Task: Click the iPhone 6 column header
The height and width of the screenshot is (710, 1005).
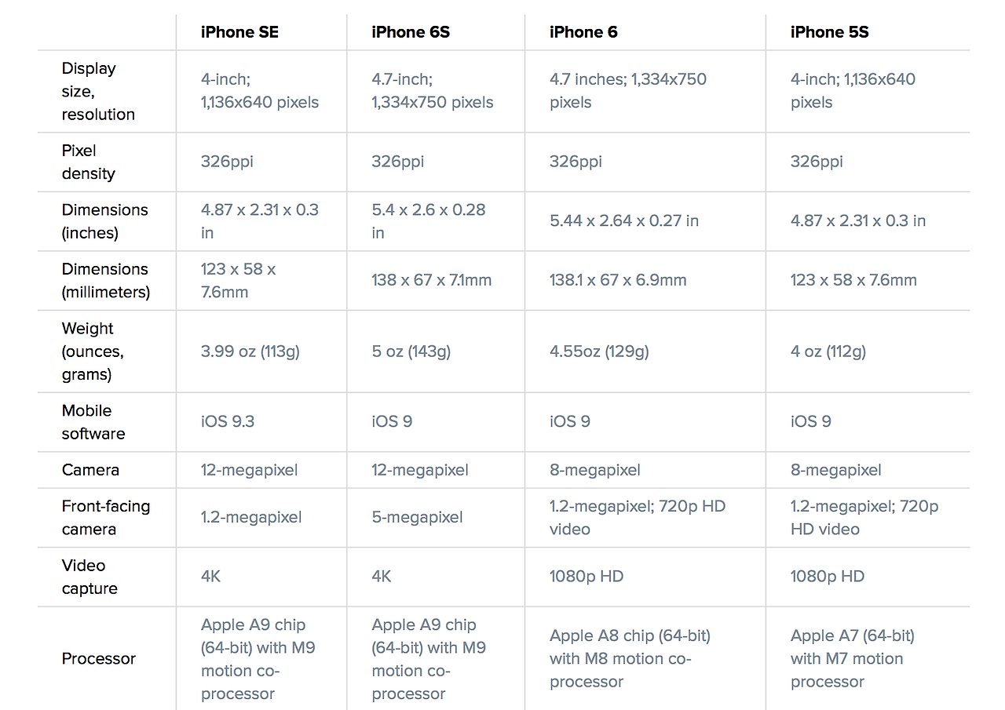Action: [x=583, y=32]
